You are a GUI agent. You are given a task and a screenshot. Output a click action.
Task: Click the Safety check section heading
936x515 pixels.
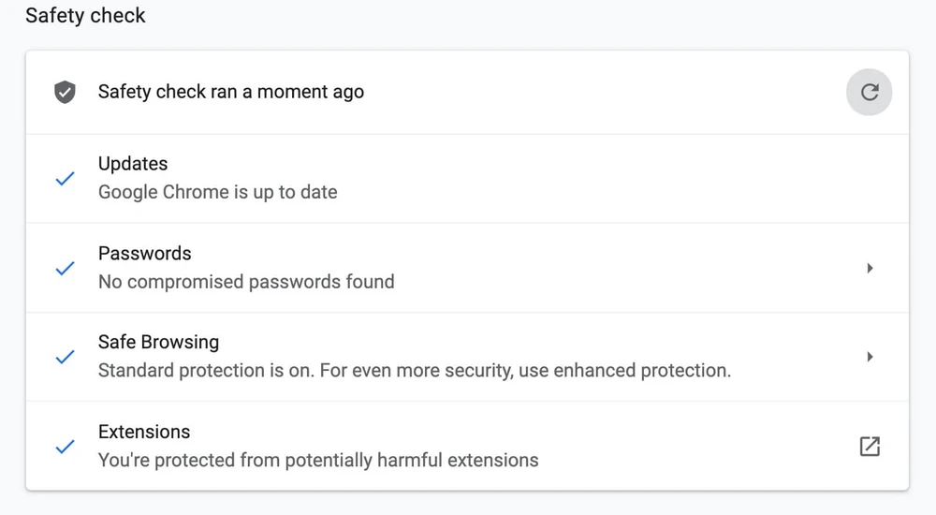[x=85, y=16]
